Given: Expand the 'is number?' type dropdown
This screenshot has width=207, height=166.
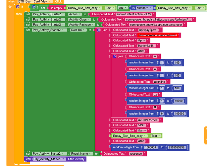Looking at the screenshot, I should pyautogui.click(x=152, y=8).
